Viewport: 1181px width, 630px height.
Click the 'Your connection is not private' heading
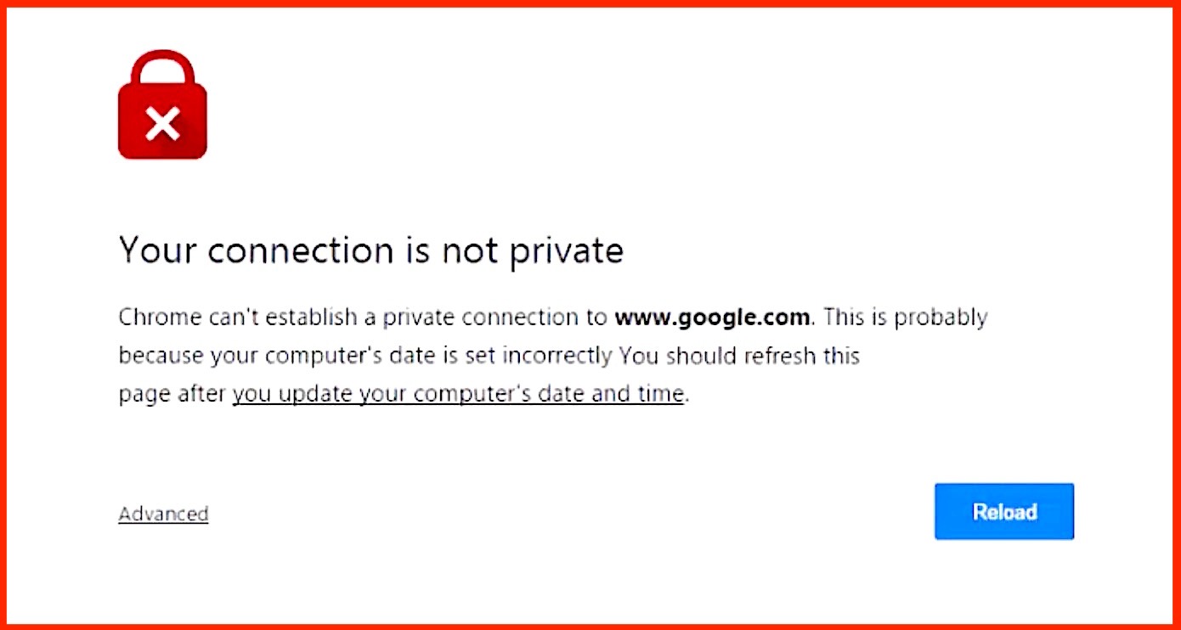point(371,250)
